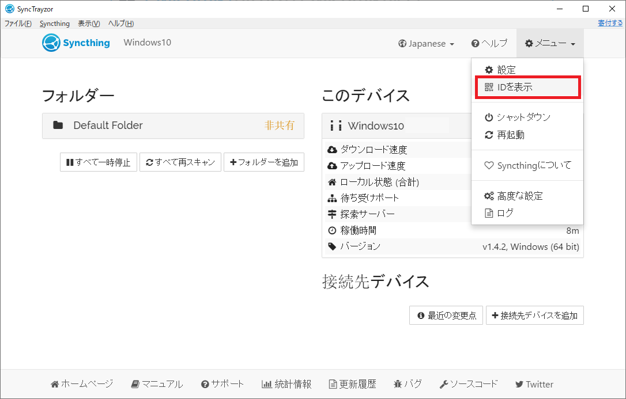626x399 pixels.
Task: Click the bug icon in footer
Action: click(398, 384)
